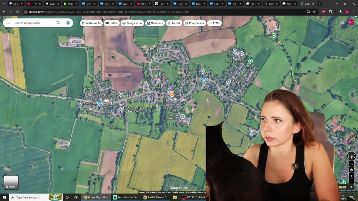Screen dimensions: 358x201
Task: Click the DSLV map pin
Action: click(242, 54)
